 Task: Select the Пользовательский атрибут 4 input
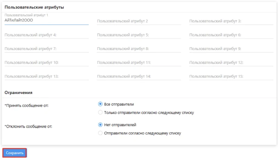pos(47,35)
